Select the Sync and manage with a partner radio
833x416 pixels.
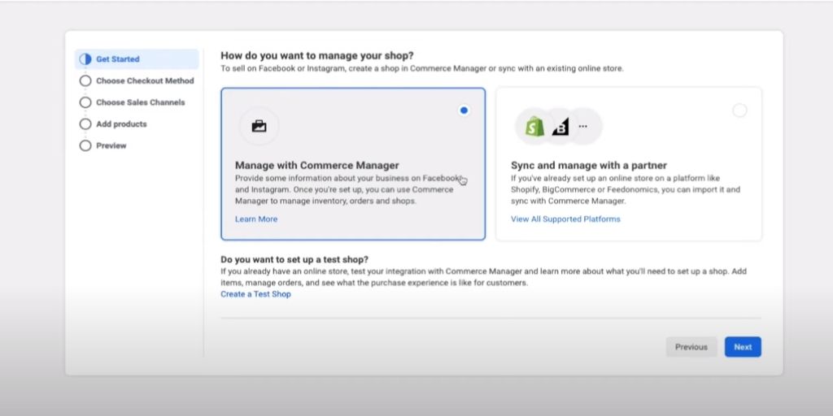739,110
